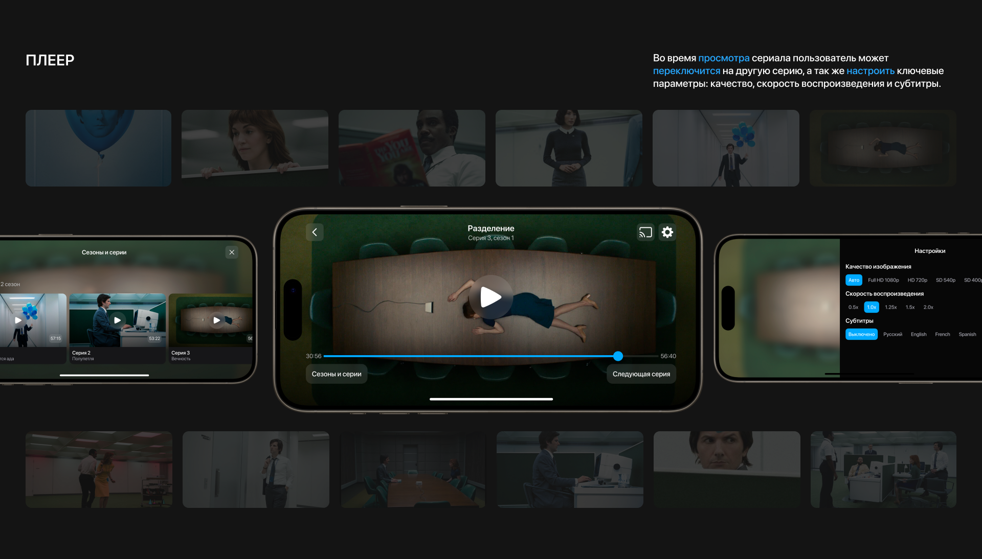The height and width of the screenshot is (559, 982).
Task: Tap the play icon on Серия 3 thumbnail
Action: click(217, 320)
